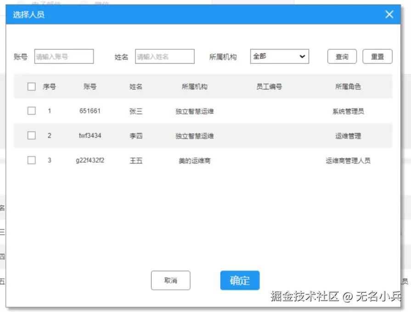Click account cell g22f432f2

coord(90,160)
